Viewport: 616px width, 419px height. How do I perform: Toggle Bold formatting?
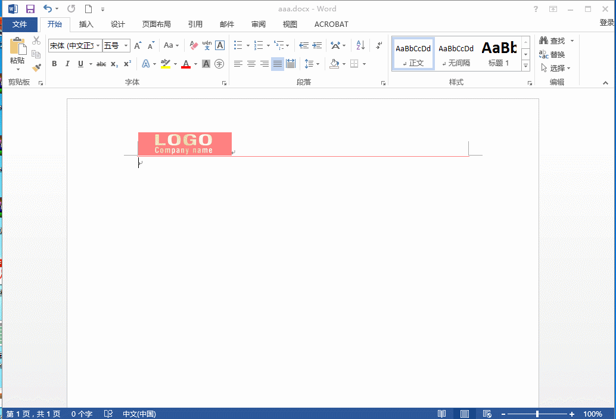coord(54,64)
